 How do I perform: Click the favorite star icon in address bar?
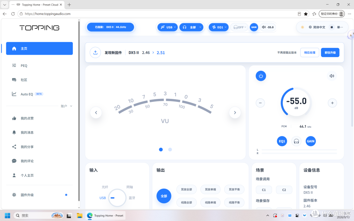pos(306,14)
